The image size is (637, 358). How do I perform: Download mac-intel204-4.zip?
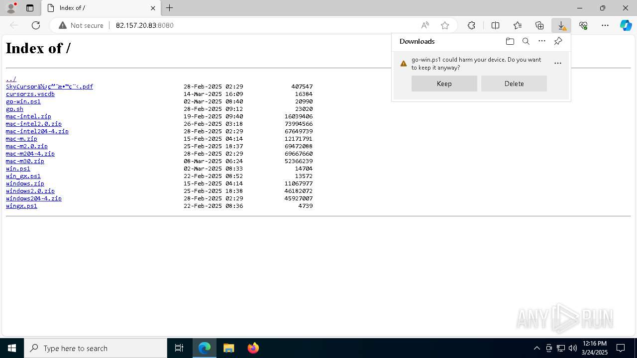click(37, 131)
